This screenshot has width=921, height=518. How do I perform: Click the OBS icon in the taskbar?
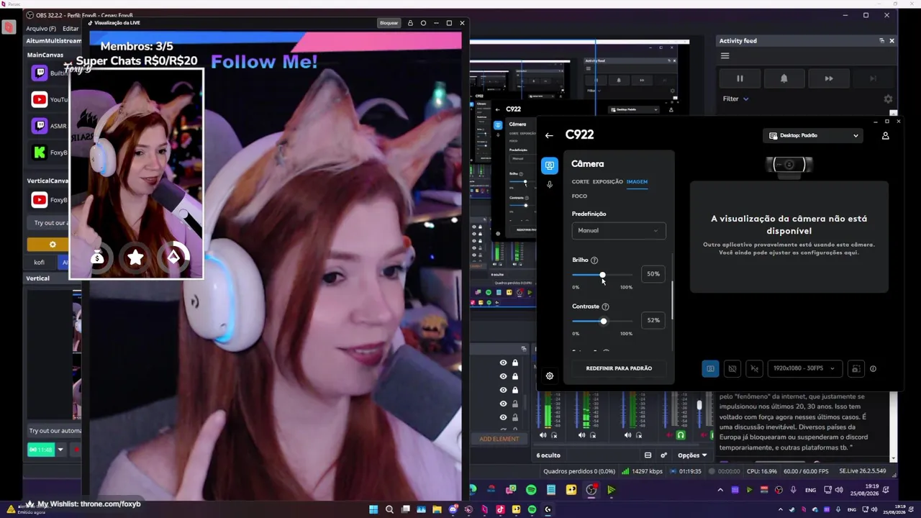point(591,490)
